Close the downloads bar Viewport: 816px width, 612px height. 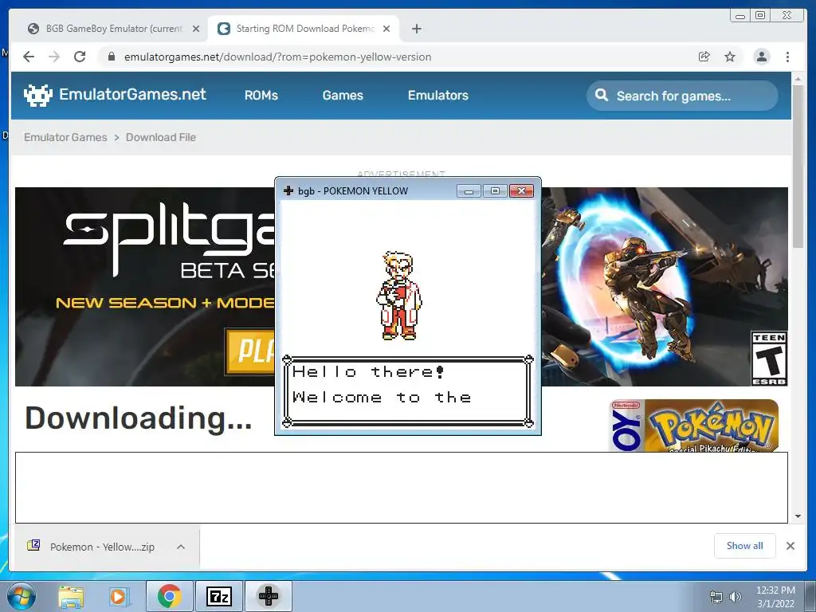click(790, 546)
